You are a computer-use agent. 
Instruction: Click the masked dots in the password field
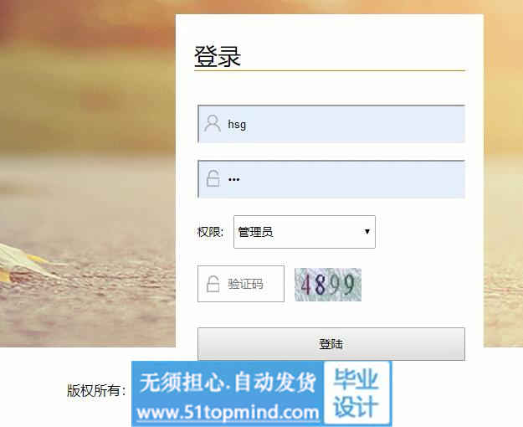click(233, 180)
